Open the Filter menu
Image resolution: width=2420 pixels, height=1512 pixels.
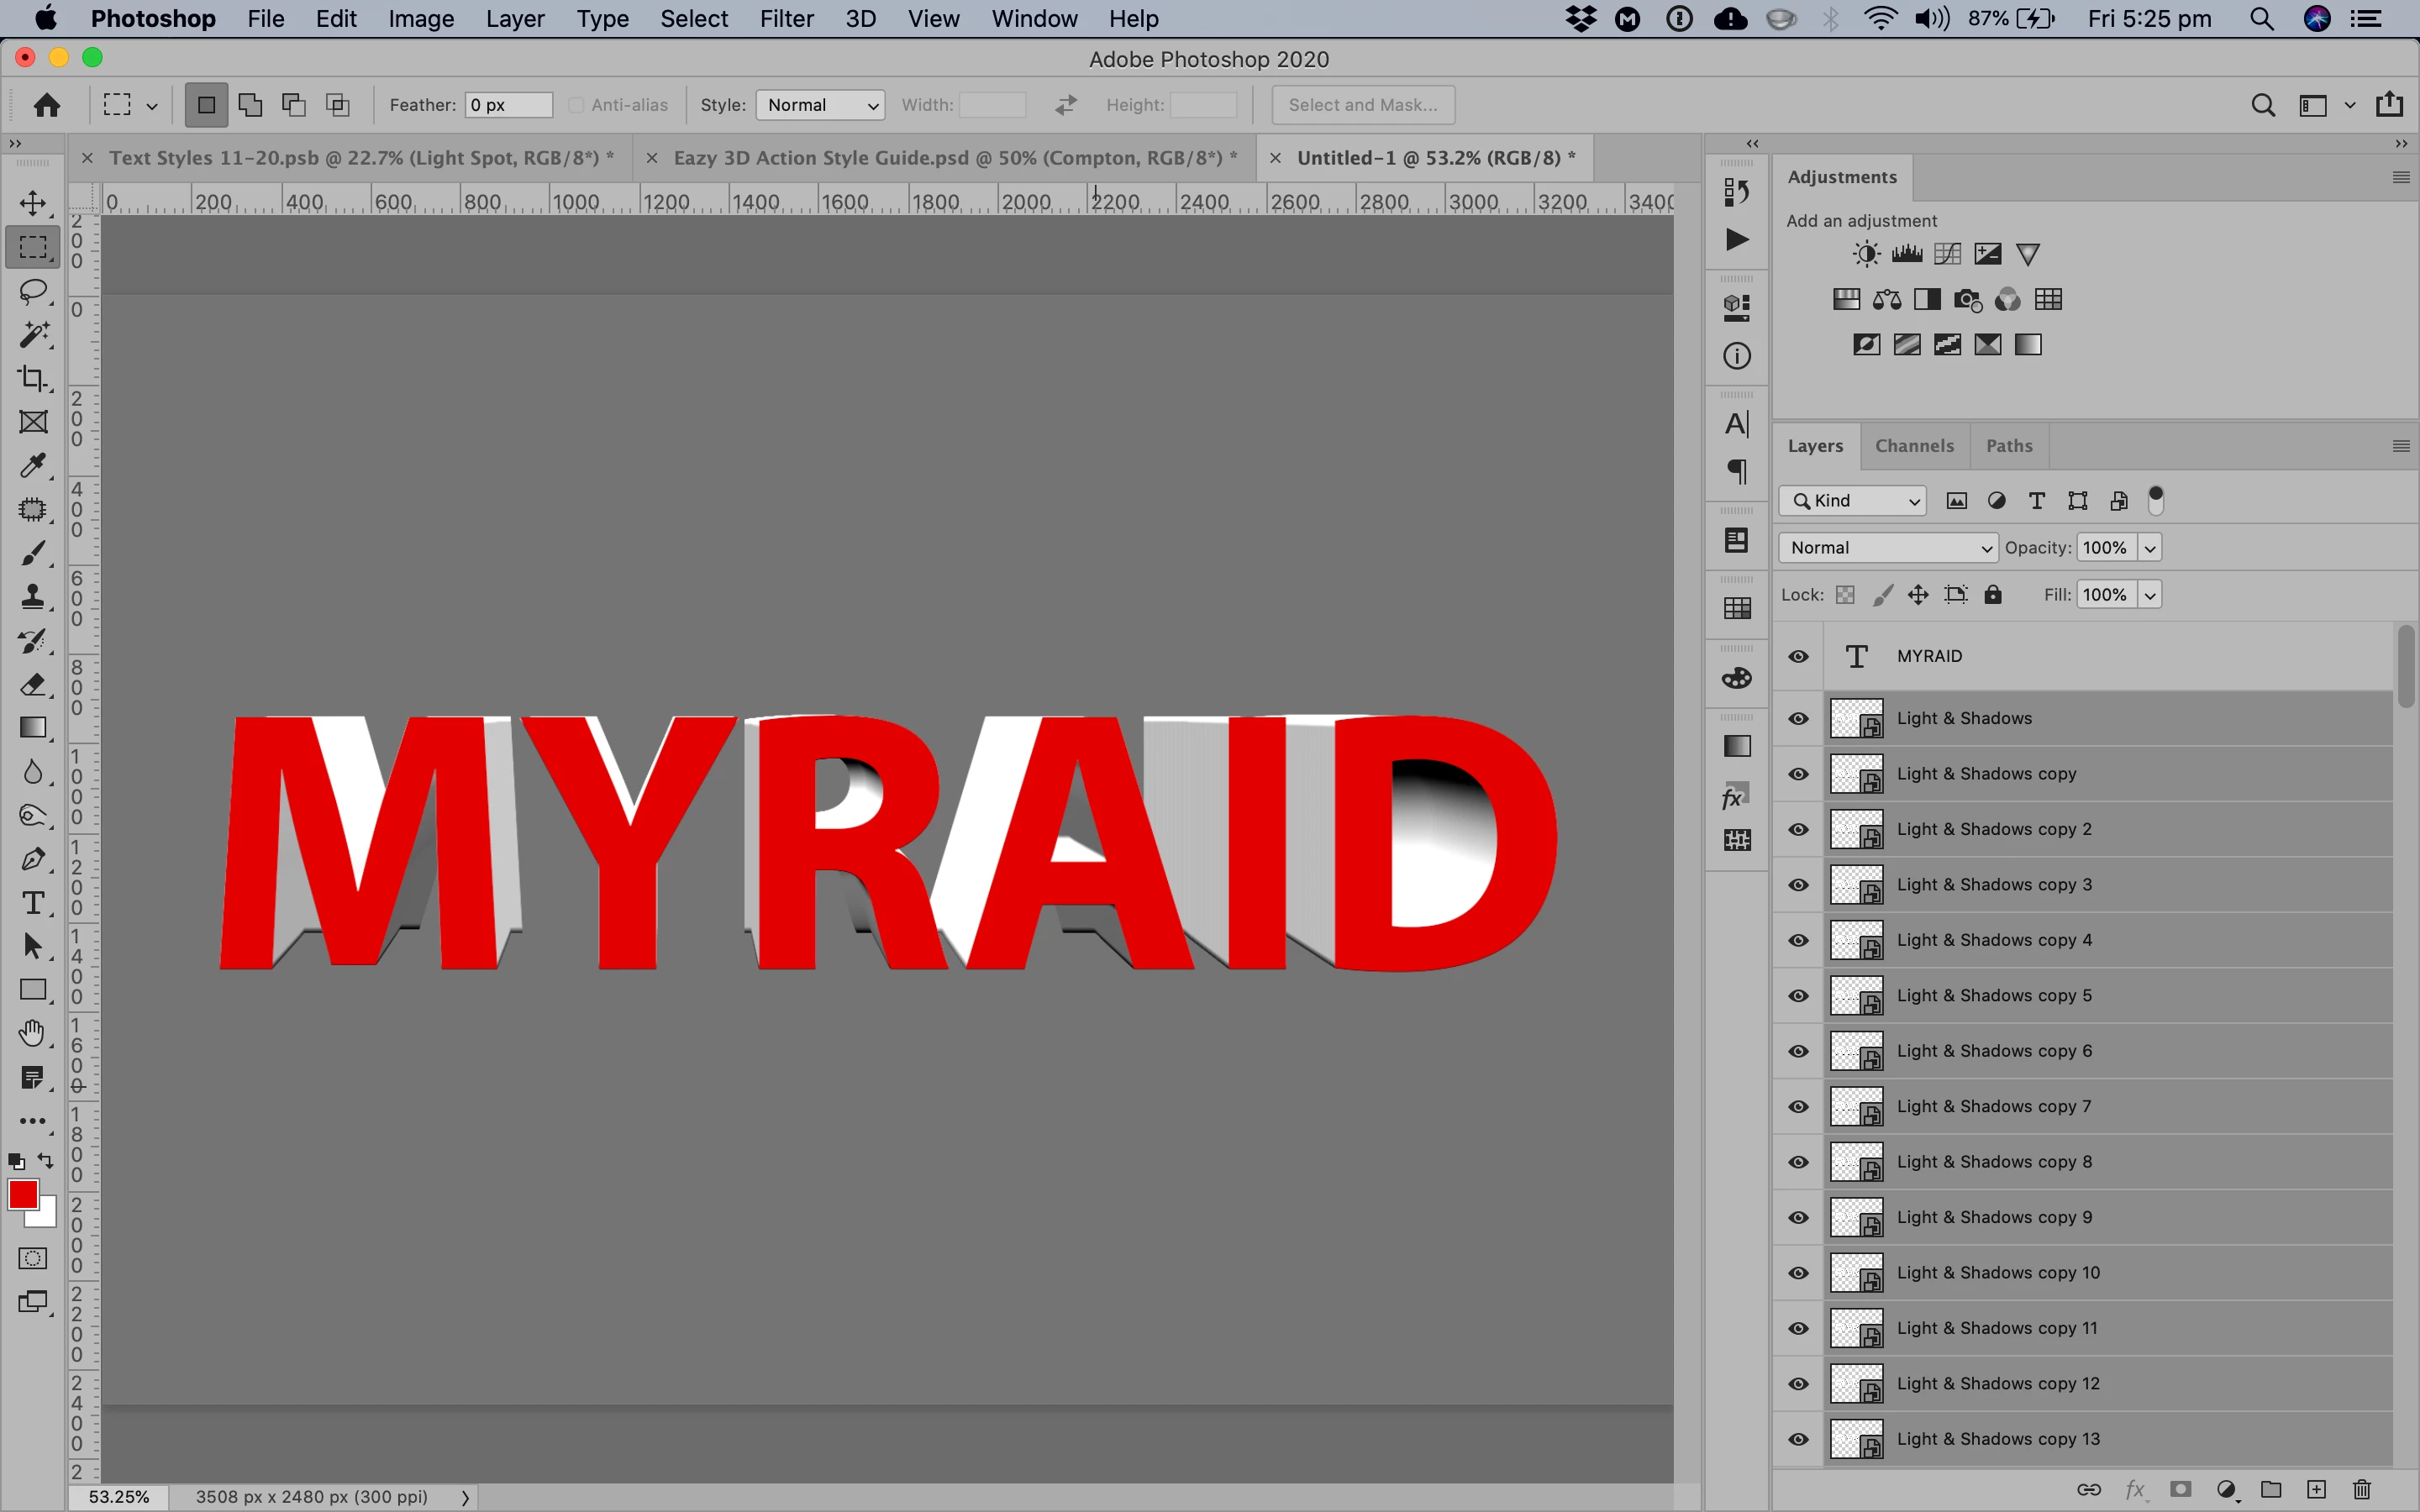point(786,19)
